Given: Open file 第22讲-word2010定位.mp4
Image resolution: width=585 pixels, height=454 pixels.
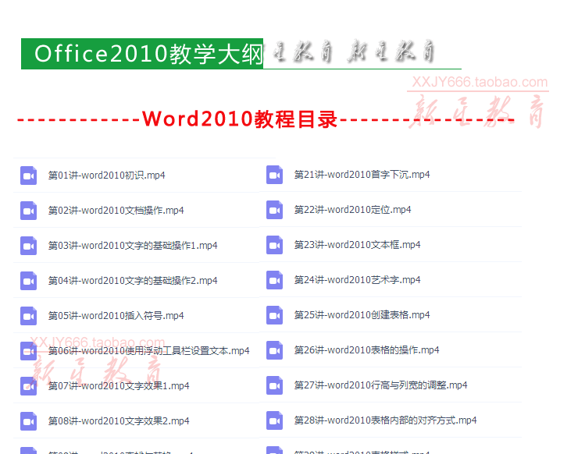Looking at the screenshot, I should click(352, 210).
